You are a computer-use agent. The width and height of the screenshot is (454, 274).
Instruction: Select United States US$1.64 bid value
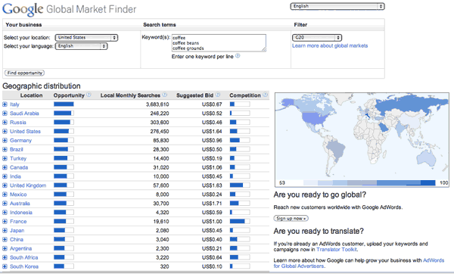point(212,131)
